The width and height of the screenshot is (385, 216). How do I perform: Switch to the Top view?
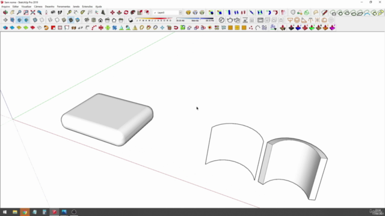(x=94, y=20)
